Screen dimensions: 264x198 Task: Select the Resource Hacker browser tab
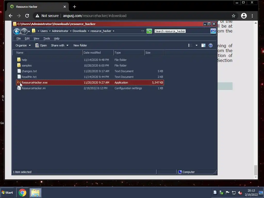tap(38, 7)
